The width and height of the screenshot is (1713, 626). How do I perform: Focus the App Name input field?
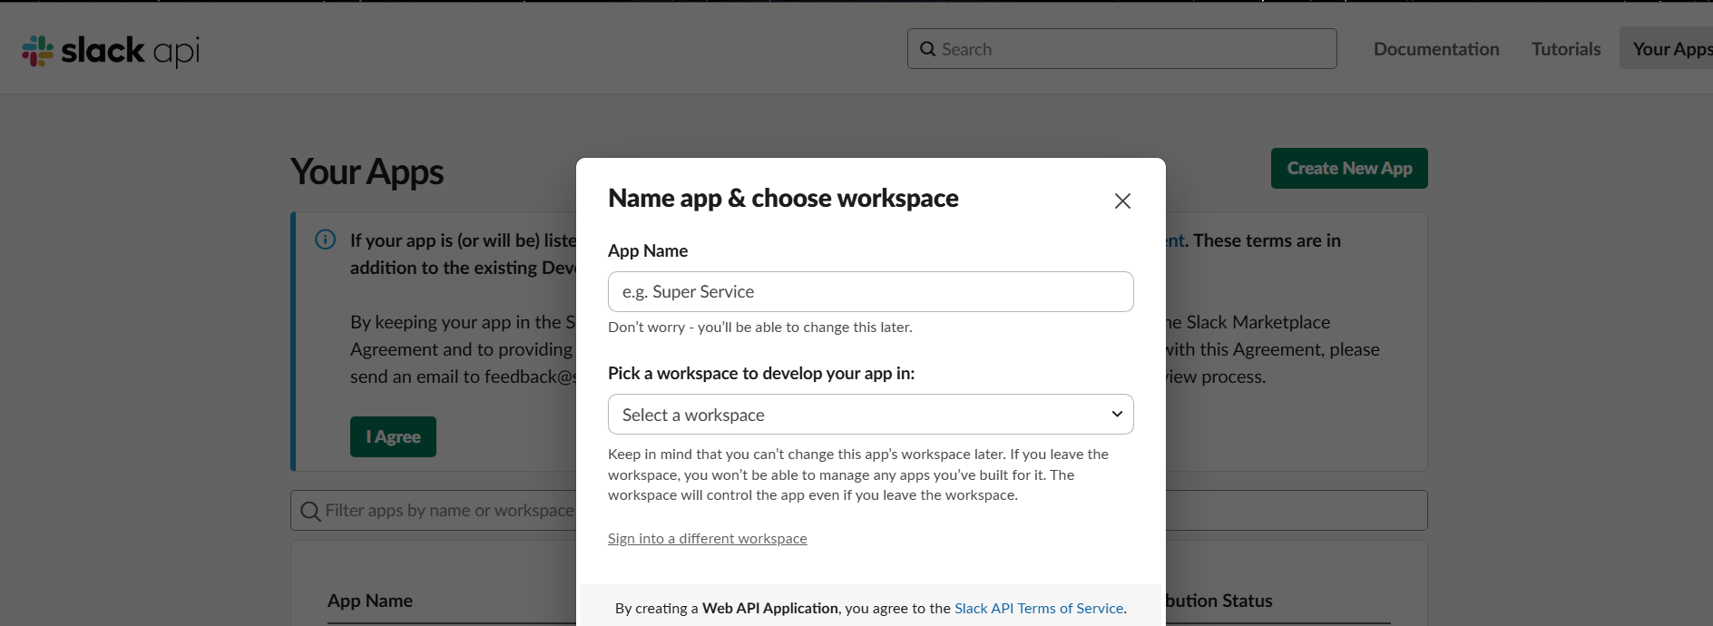[871, 291]
